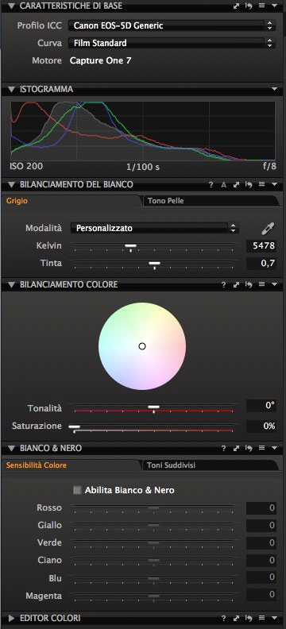
Task: Collapse the Bilanciamento del Bianco panel triangle
Action: point(11,184)
